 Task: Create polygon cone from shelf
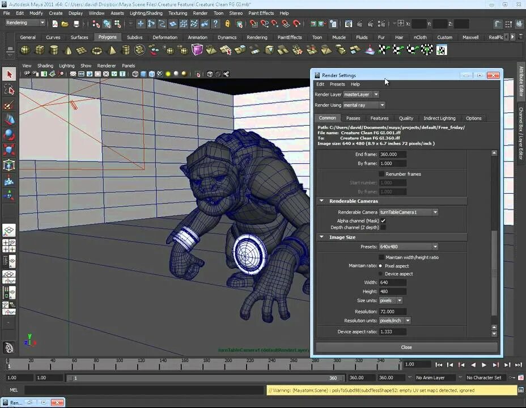[x=68, y=50]
